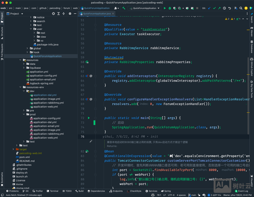Open the Maven tool window
The height and width of the screenshot is (197, 254).
click(252, 32)
